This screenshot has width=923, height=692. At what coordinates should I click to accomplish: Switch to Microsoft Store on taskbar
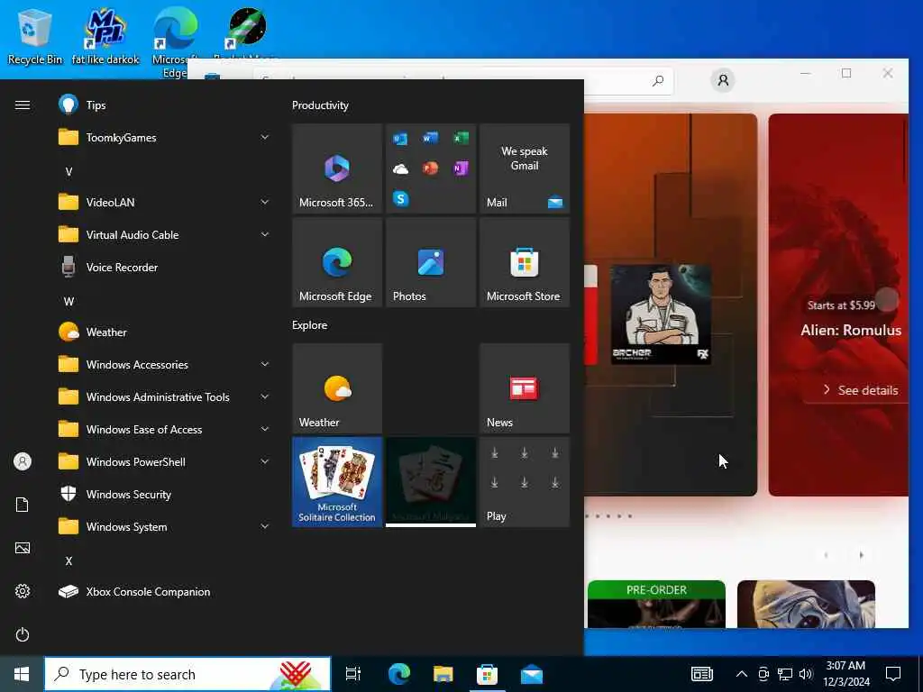[x=487, y=674]
